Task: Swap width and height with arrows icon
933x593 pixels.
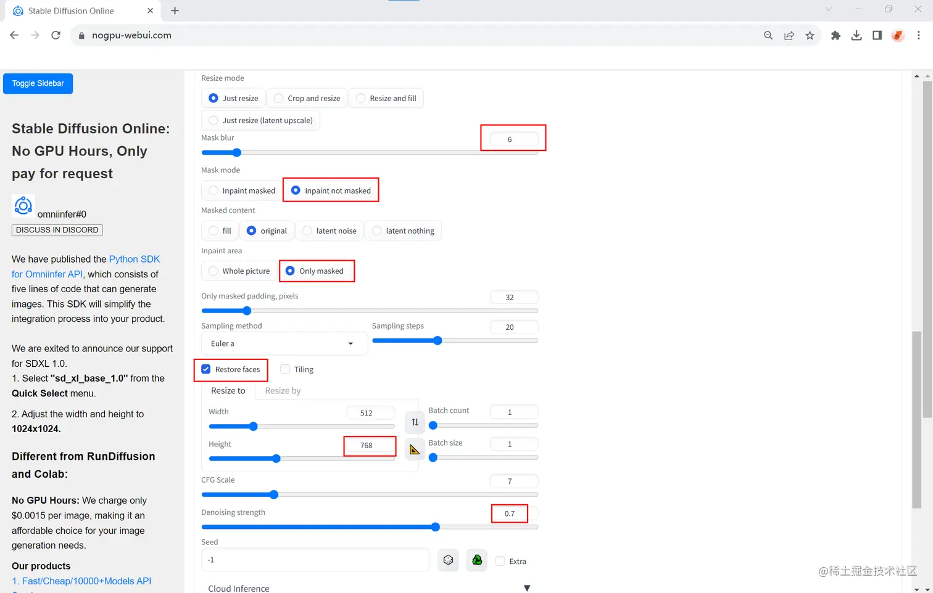Action: click(415, 422)
